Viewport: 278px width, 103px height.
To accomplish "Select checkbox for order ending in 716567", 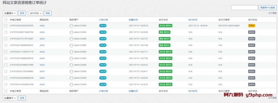I will [x=6, y=39].
